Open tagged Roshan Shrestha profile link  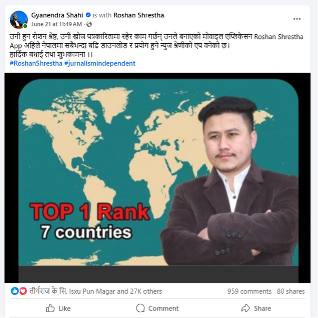coord(138,15)
